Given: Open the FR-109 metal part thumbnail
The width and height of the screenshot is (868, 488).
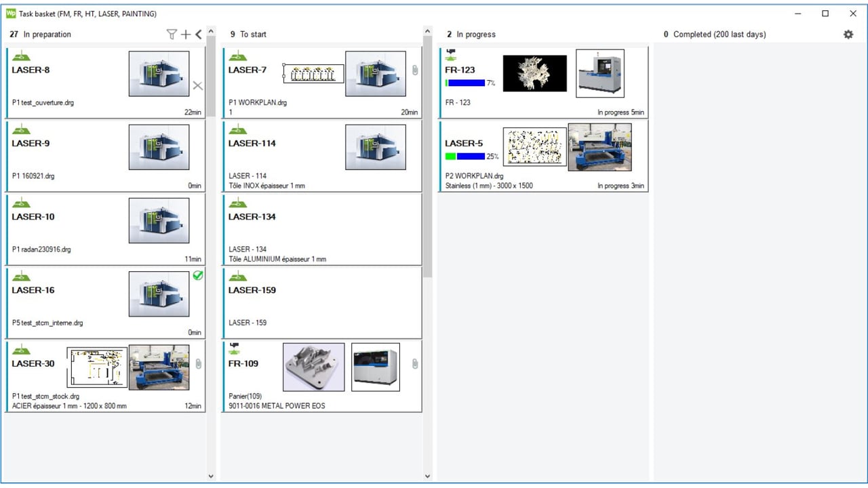Looking at the screenshot, I should click(x=313, y=367).
